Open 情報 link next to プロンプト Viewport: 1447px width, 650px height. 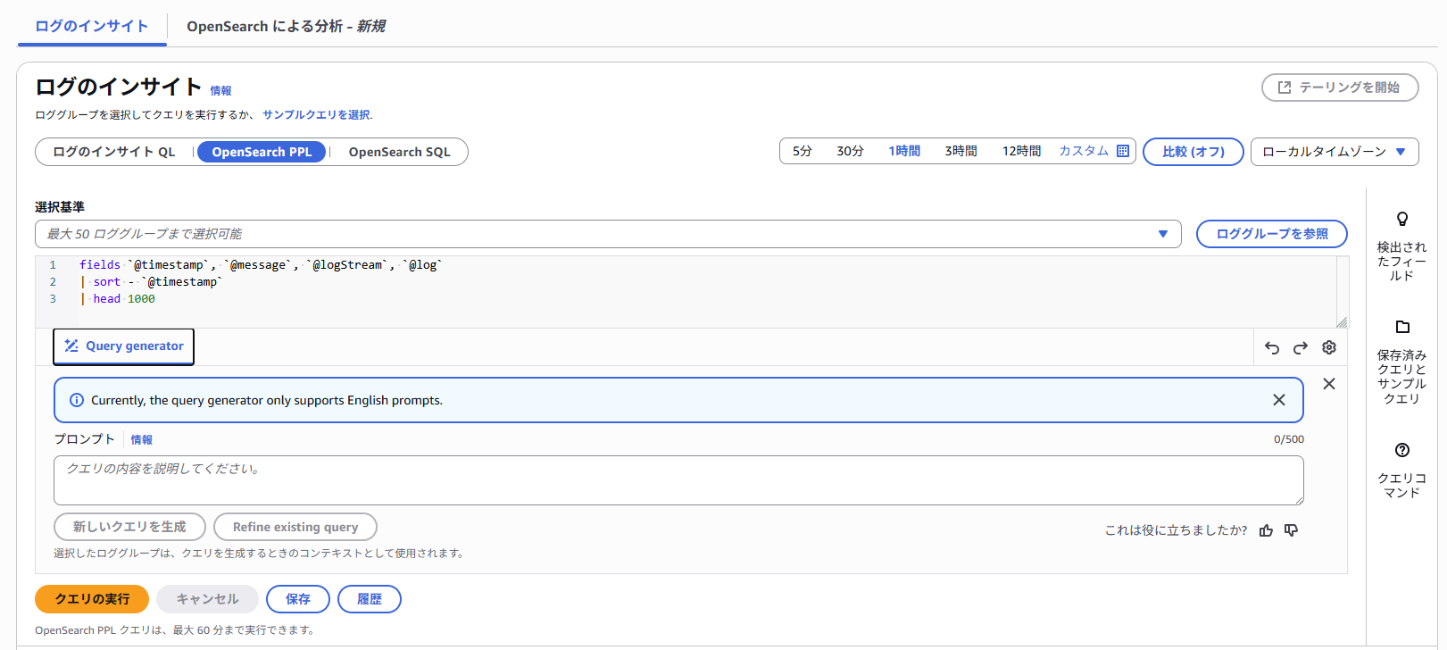click(142, 439)
